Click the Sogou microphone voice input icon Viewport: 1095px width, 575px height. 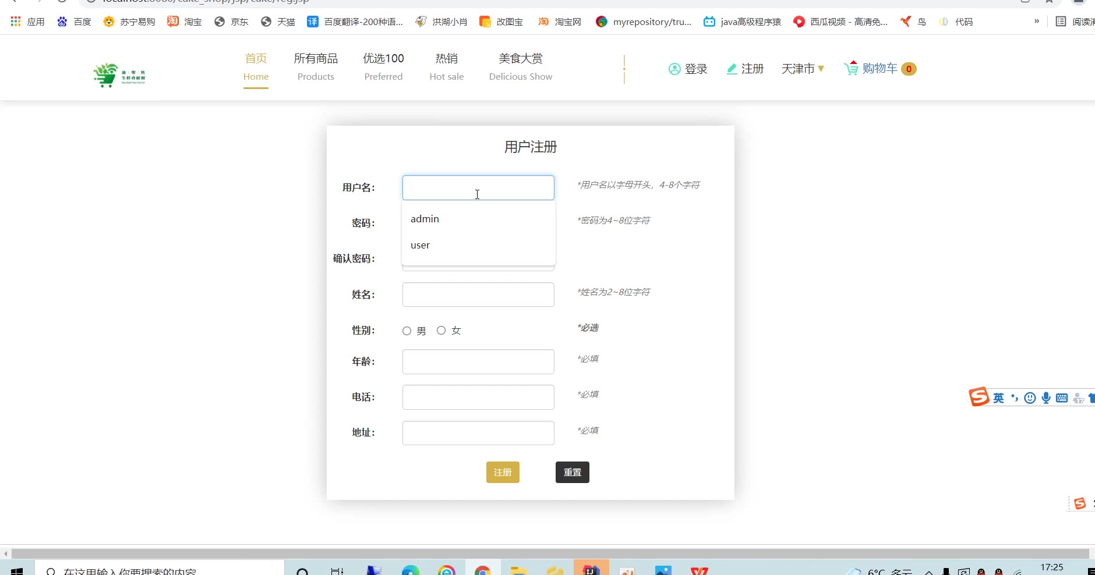click(x=1046, y=398)
